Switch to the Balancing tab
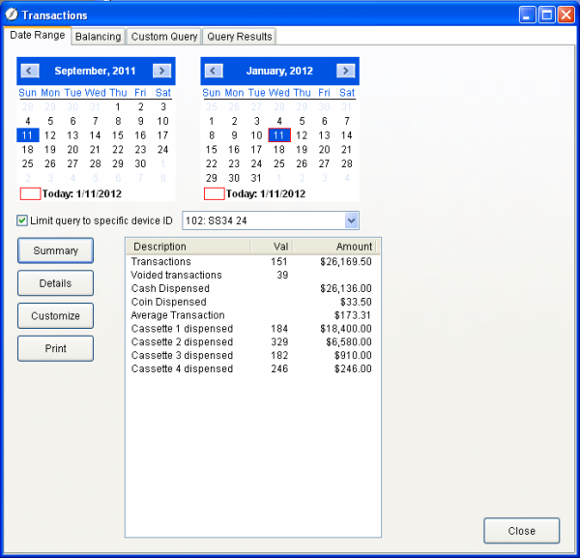 98,37
